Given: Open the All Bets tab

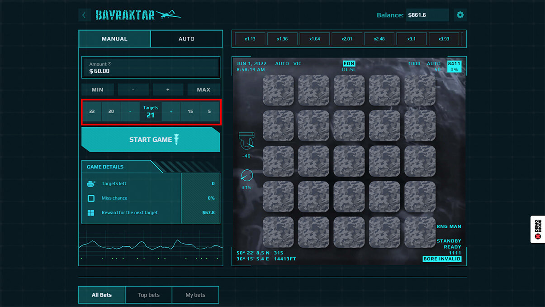Looking at the screenshot, I should tap(102, 295).
